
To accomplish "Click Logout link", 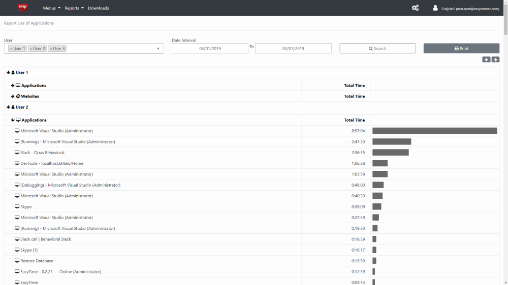I will (x=470, y=9).
